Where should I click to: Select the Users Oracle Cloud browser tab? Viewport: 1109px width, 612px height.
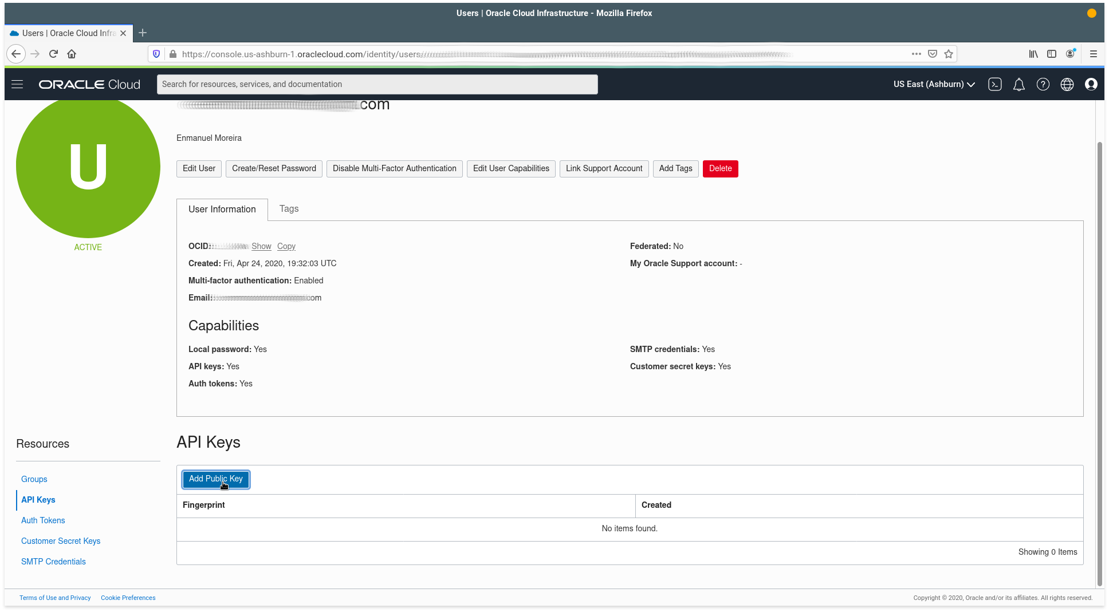[x=69, y=33]
